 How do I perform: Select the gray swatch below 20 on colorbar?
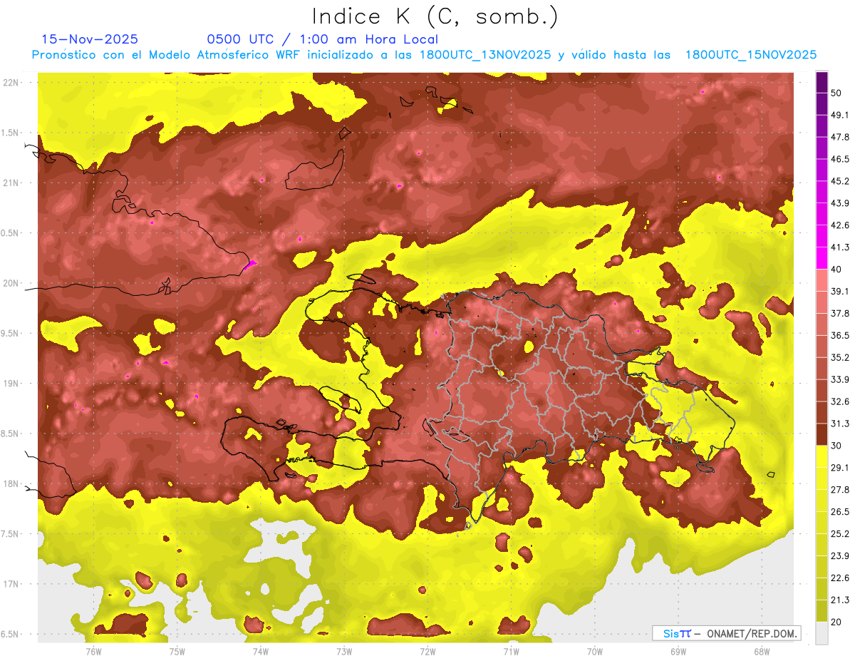pyautogui.click(x=822, y=632)
